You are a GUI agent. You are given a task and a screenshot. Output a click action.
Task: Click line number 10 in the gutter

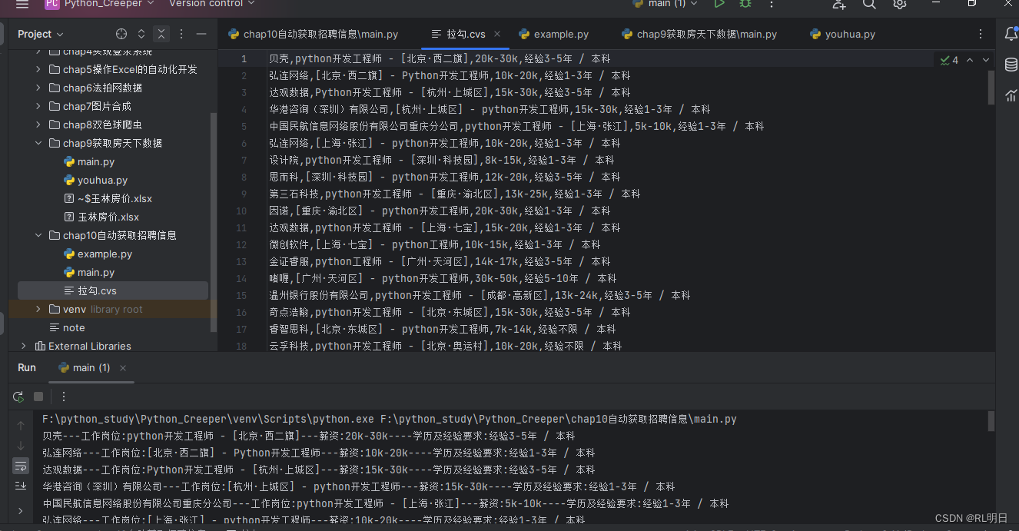[x=241, y=211]
